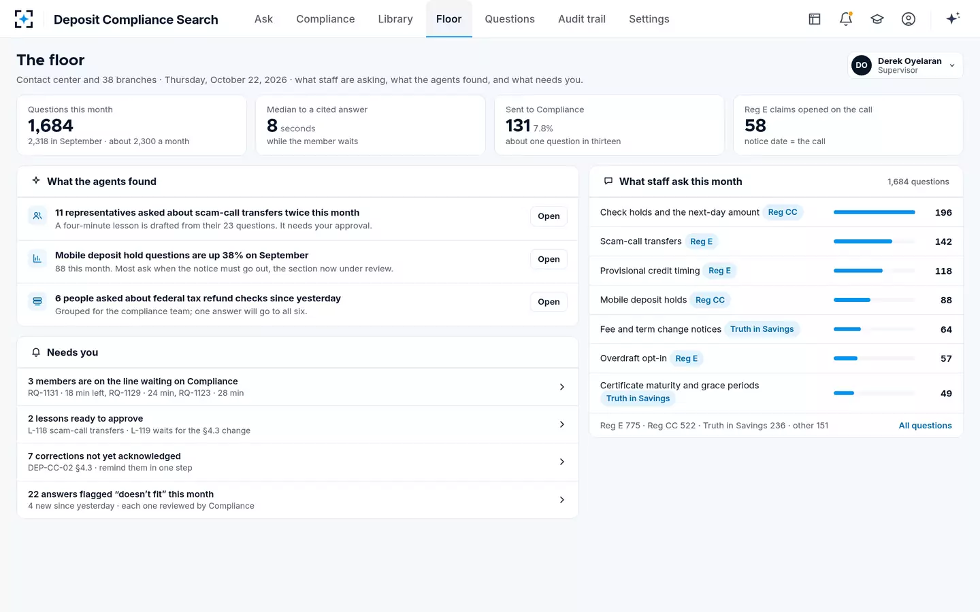
Task: Click the Reg CC tag on Check holds
Action: click(783, 212)
